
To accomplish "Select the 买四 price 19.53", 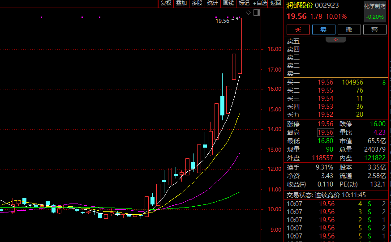I will [326, 106].
